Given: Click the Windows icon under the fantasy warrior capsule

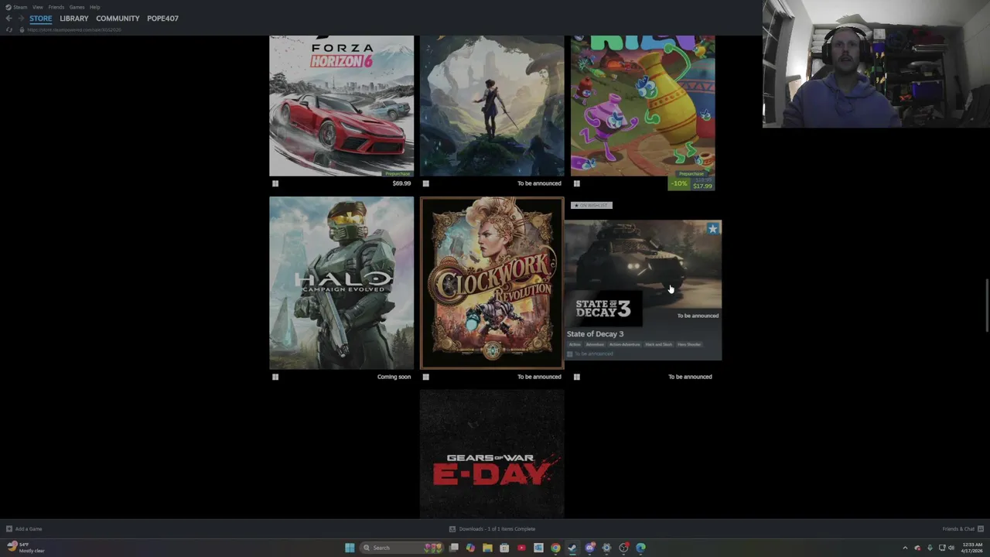Looking at the screenshot, I should pos(426,183).
